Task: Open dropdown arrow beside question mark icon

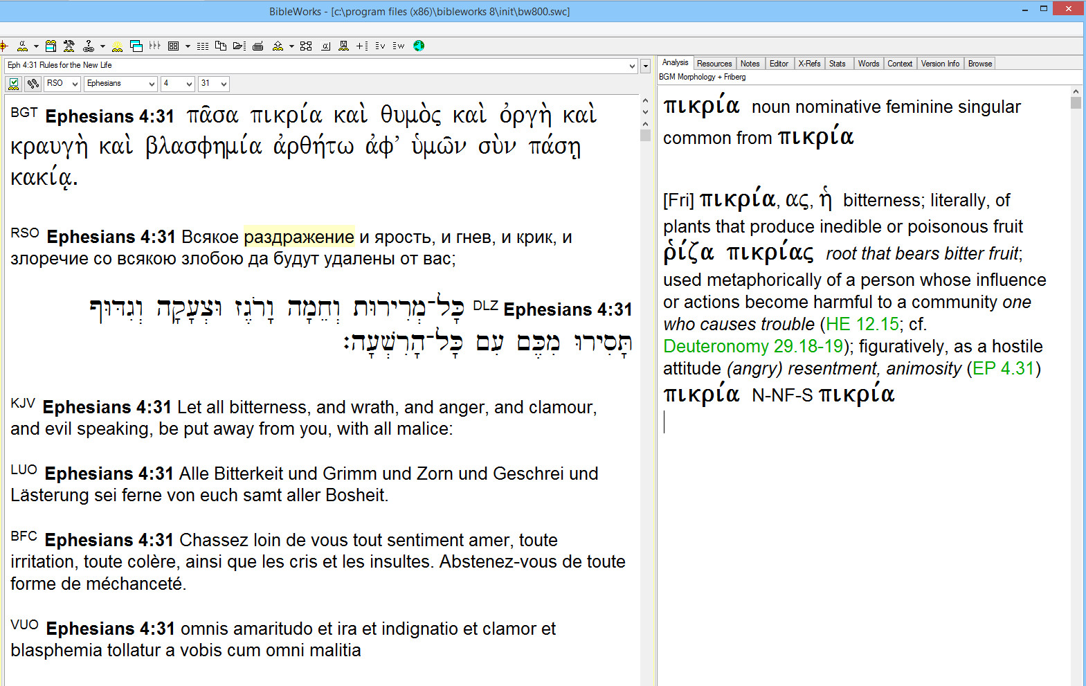Action: pos(102,46)
